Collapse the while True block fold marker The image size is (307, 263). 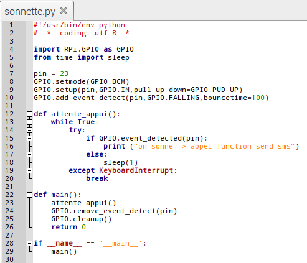[29, 122]
